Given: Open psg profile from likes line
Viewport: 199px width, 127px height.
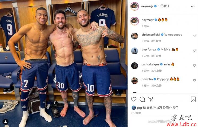Looking at the screenshot, I should pos(139,108).
